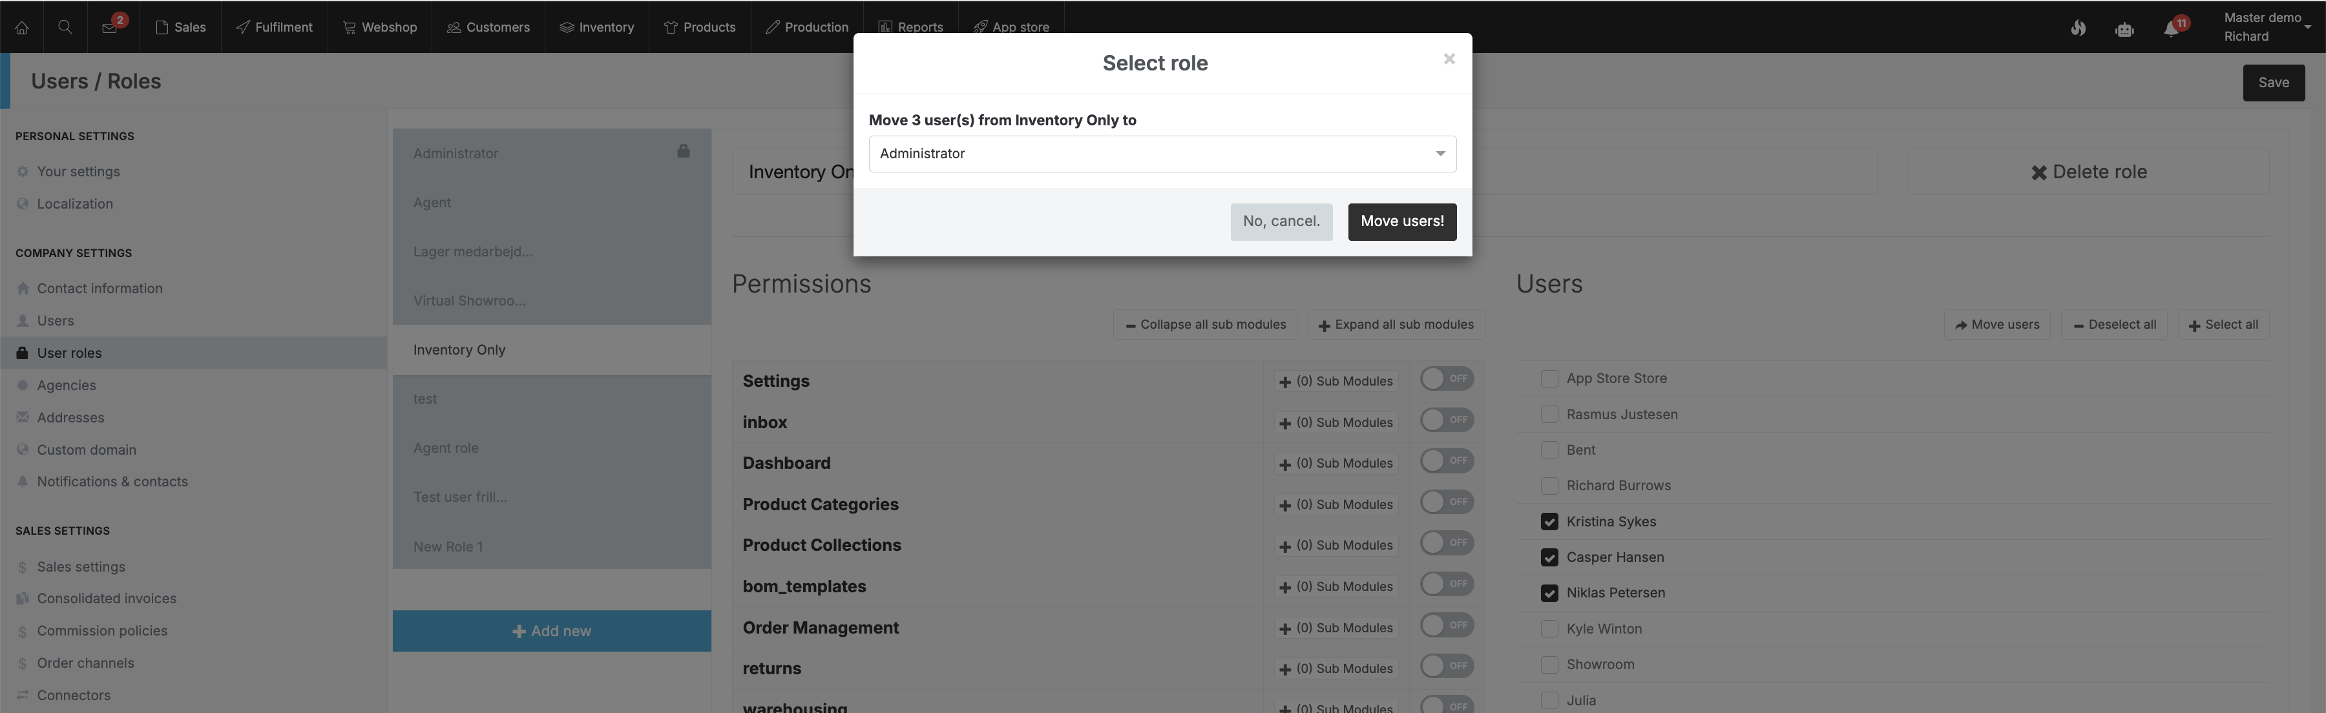Open the Inventory menu
Image resolution: width=2326 pixels, height=713 pixels.
597,27
